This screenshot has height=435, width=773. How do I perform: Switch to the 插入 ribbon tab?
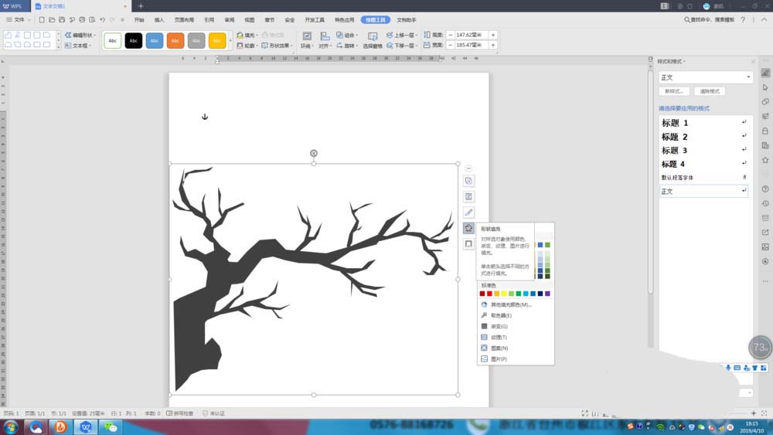pos(159,19)
